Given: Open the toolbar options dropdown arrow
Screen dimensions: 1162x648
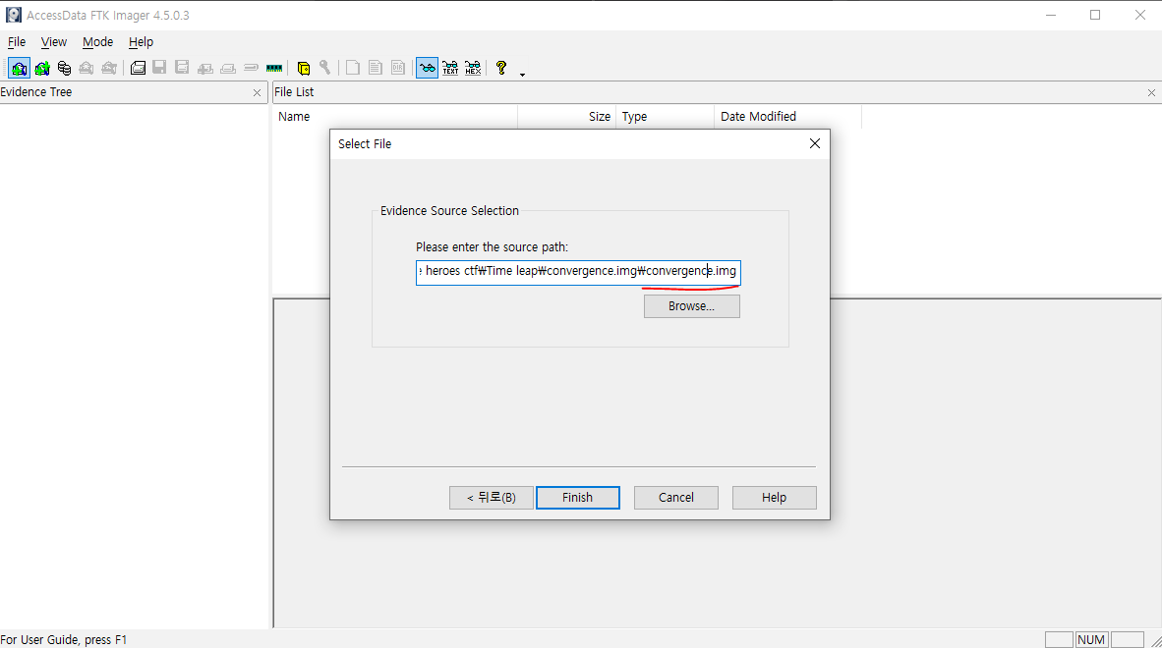Looking at the screenshot, I should 522,74.
